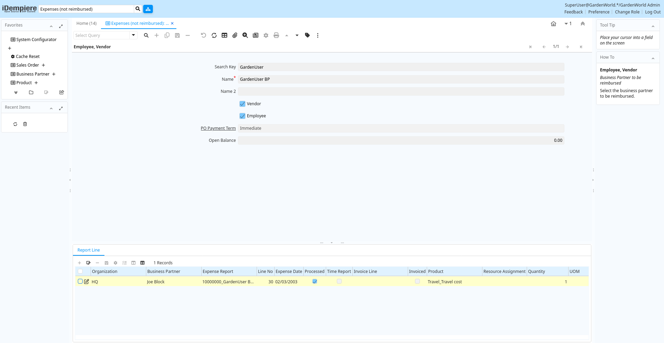Open the menu tree icon beside search
This screenshot has height=343, width=664.
pos(148,9)
